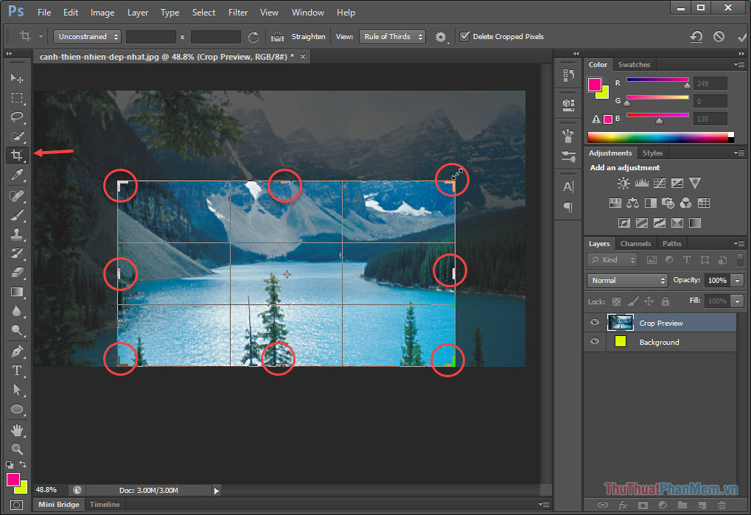Hide the Crop Preview layer

click(594, 322)
